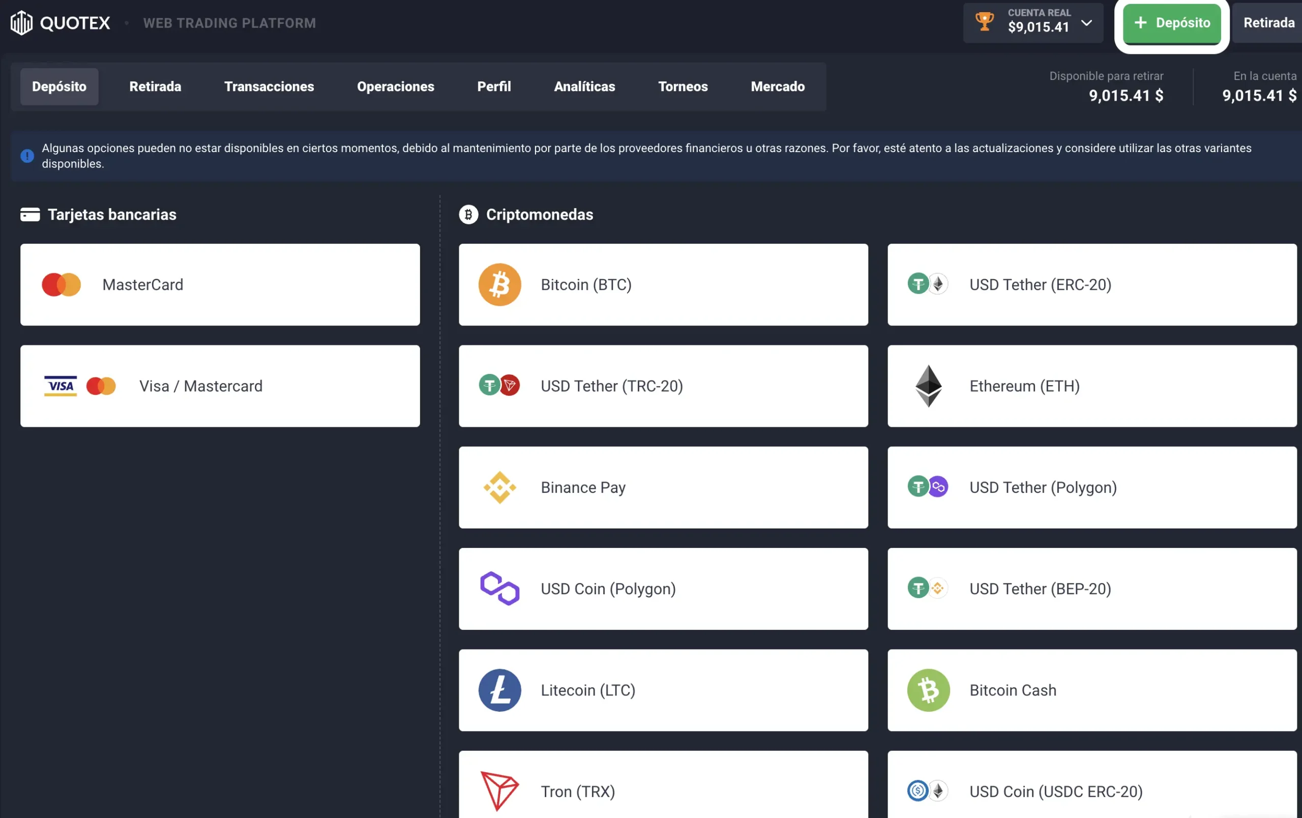The width and height of the screenshot is (1302, 818).
Task: Choose the USD Tether (TRC-20) icon
Action: point(499,385)
